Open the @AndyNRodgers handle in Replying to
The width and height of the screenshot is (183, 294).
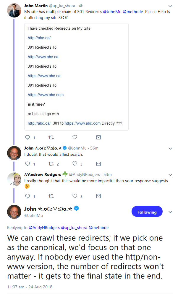click(44, 228)
